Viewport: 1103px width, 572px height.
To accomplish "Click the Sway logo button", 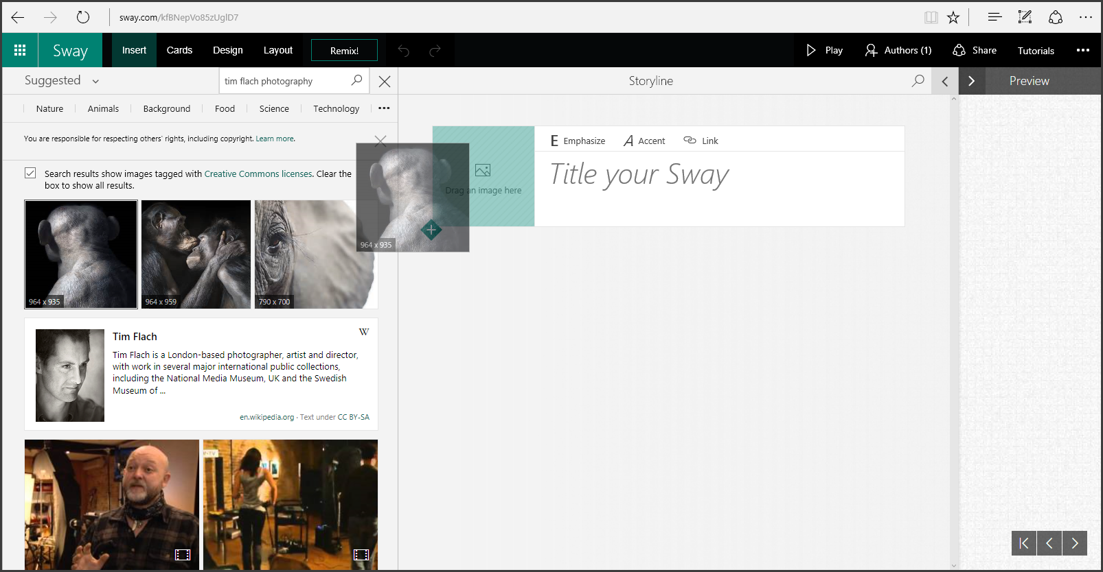I will 70,50.
